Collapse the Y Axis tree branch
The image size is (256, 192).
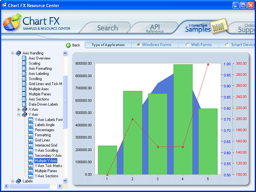click(x=19, y=115)
